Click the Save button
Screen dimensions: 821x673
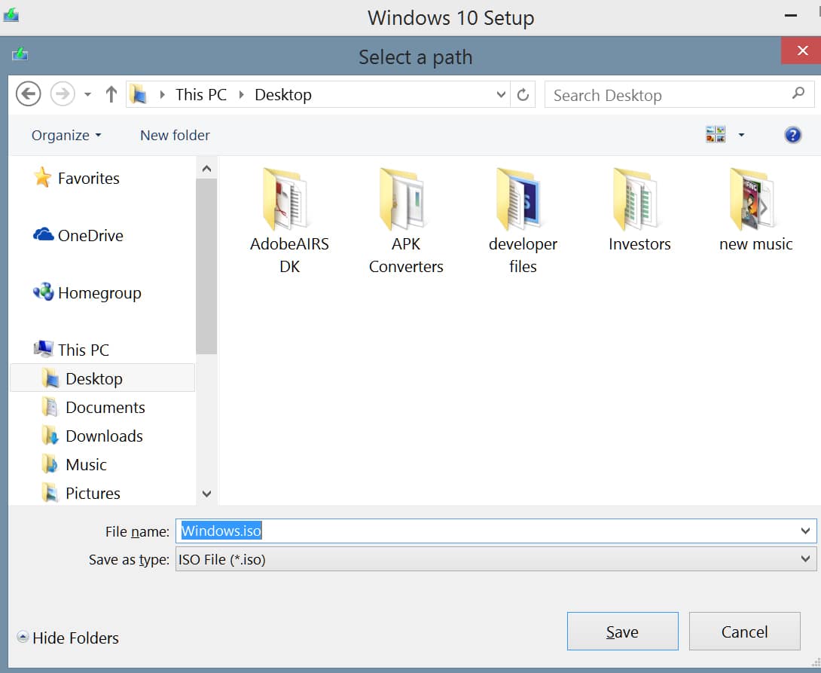623,632
